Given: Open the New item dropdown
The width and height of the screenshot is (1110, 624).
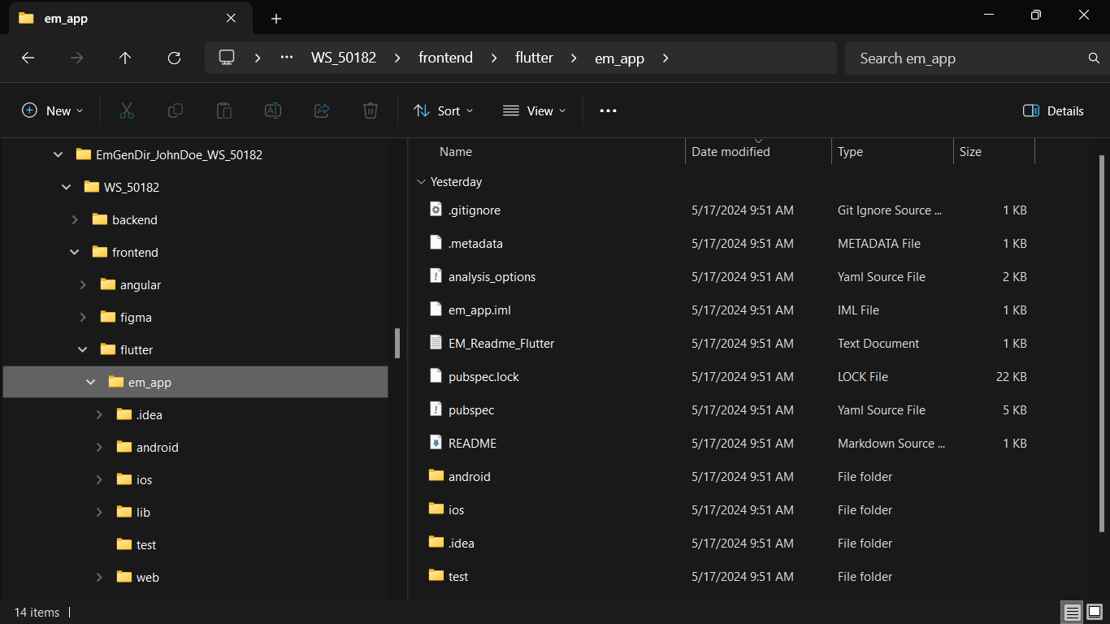Looking at the screenshot, I should 53,110.
